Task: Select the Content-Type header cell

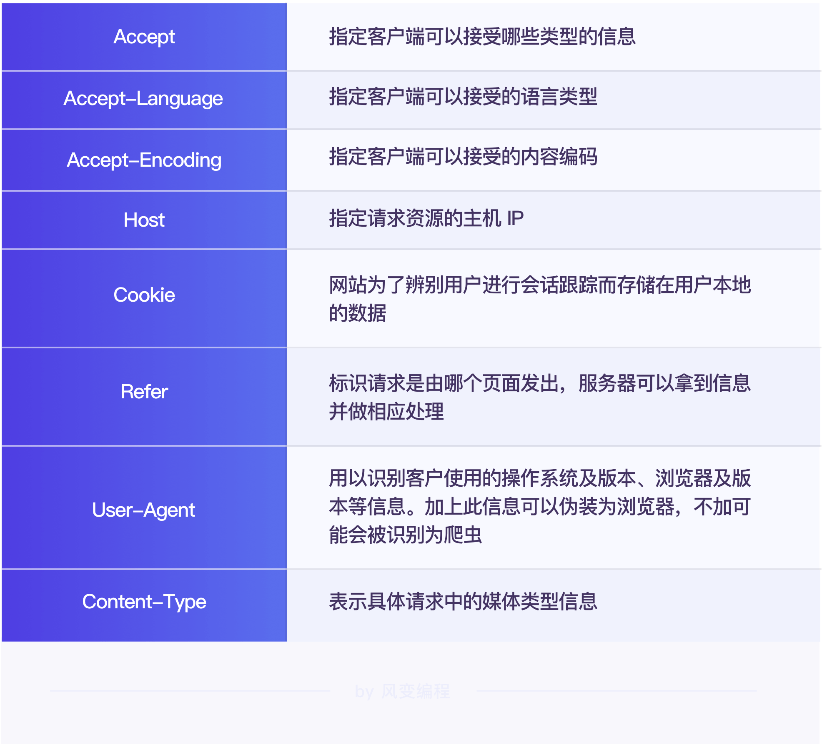Action: (144, 602)
